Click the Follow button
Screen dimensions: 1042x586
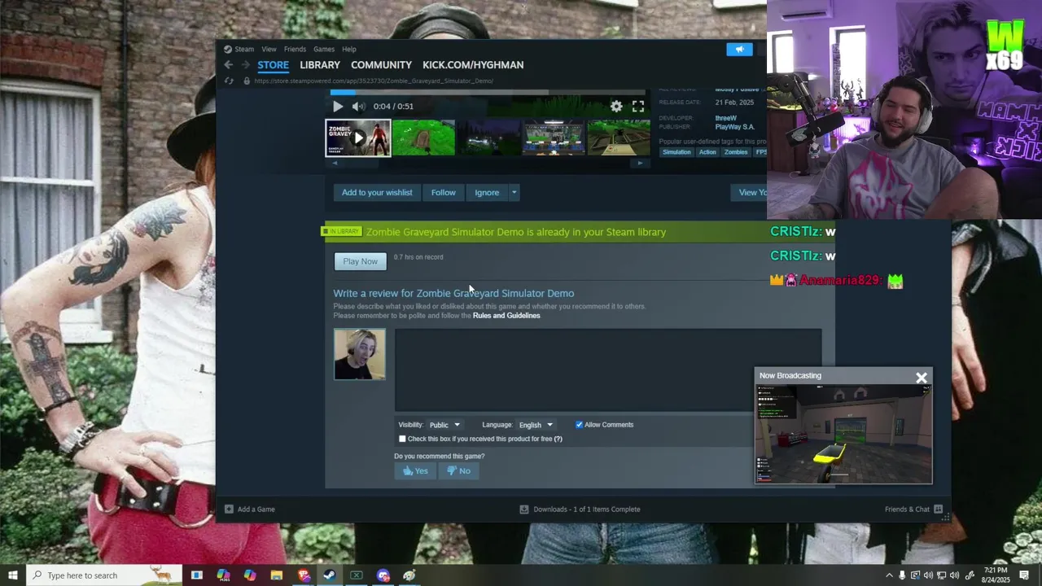coord(444,193)
